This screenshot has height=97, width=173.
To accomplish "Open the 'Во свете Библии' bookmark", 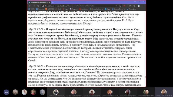I will pos(118,9).
